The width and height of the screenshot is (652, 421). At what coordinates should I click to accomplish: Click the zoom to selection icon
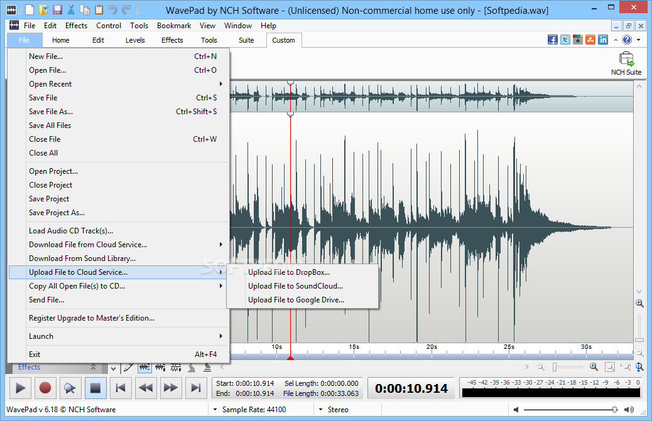(625, 367)
